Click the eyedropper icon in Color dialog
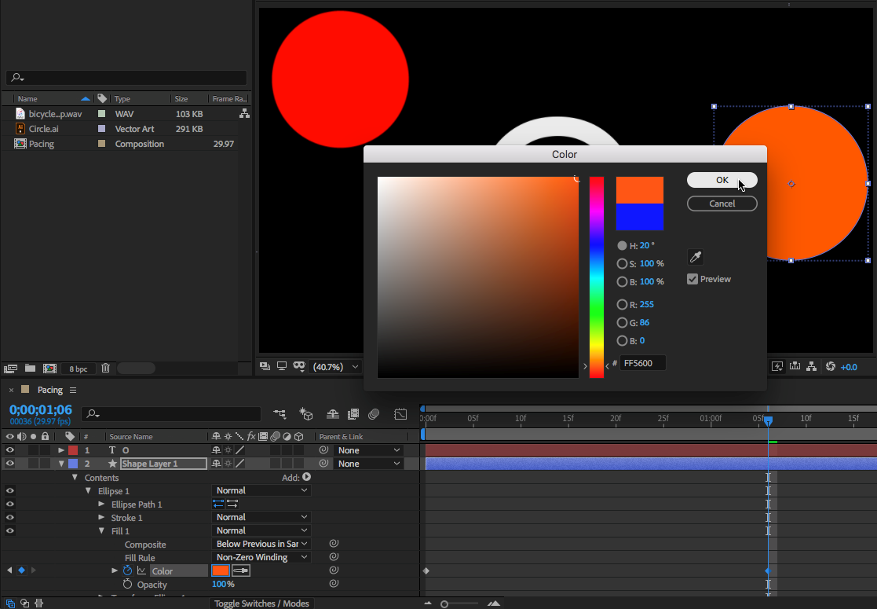The width and height of the screenshot is (877, 609). (x=695, y=257)
